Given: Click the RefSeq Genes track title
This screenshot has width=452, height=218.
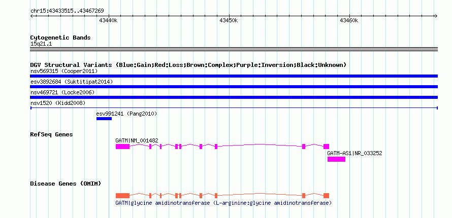Looking at the screenshot, I should coord(52,134).
